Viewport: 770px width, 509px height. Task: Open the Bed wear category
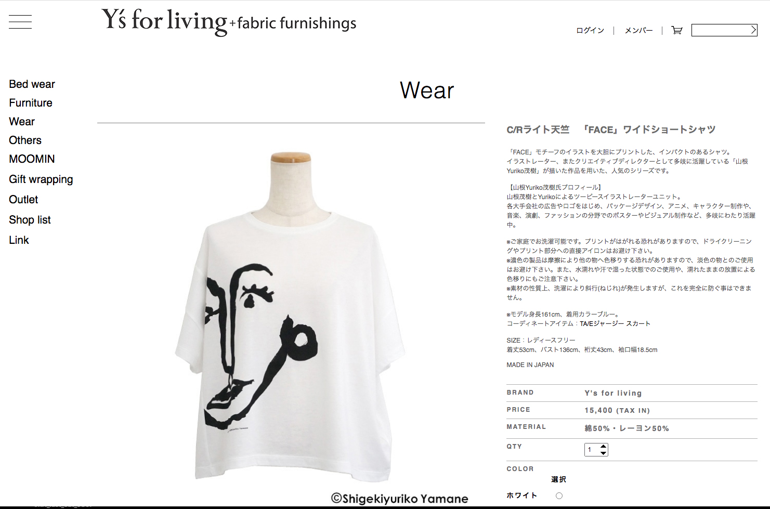32,84
